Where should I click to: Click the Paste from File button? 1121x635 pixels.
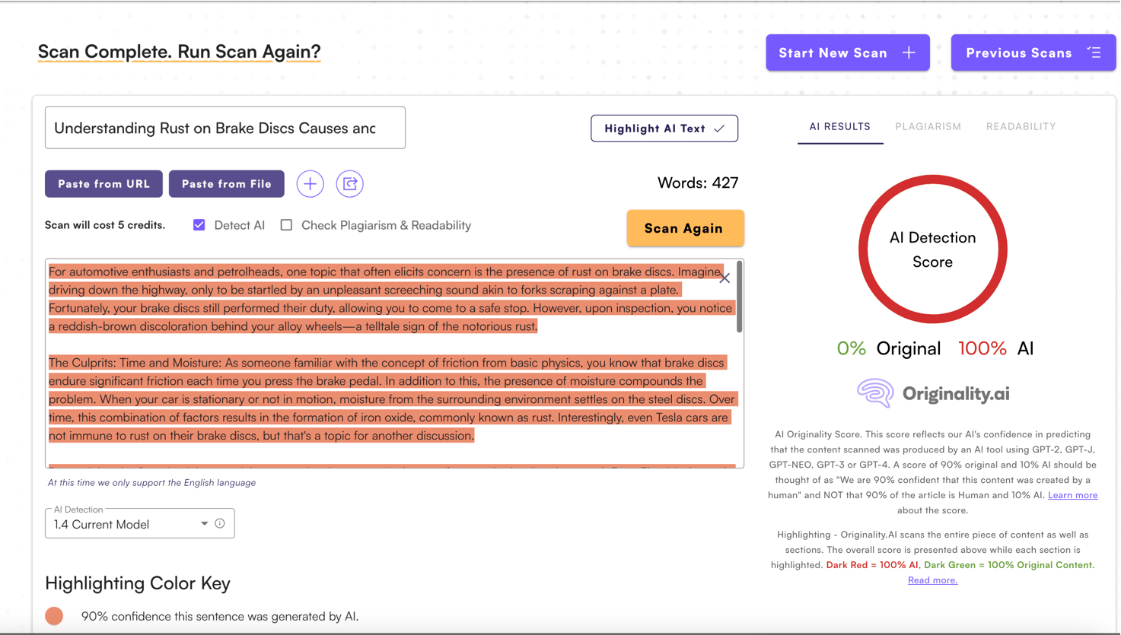point(226,184)
